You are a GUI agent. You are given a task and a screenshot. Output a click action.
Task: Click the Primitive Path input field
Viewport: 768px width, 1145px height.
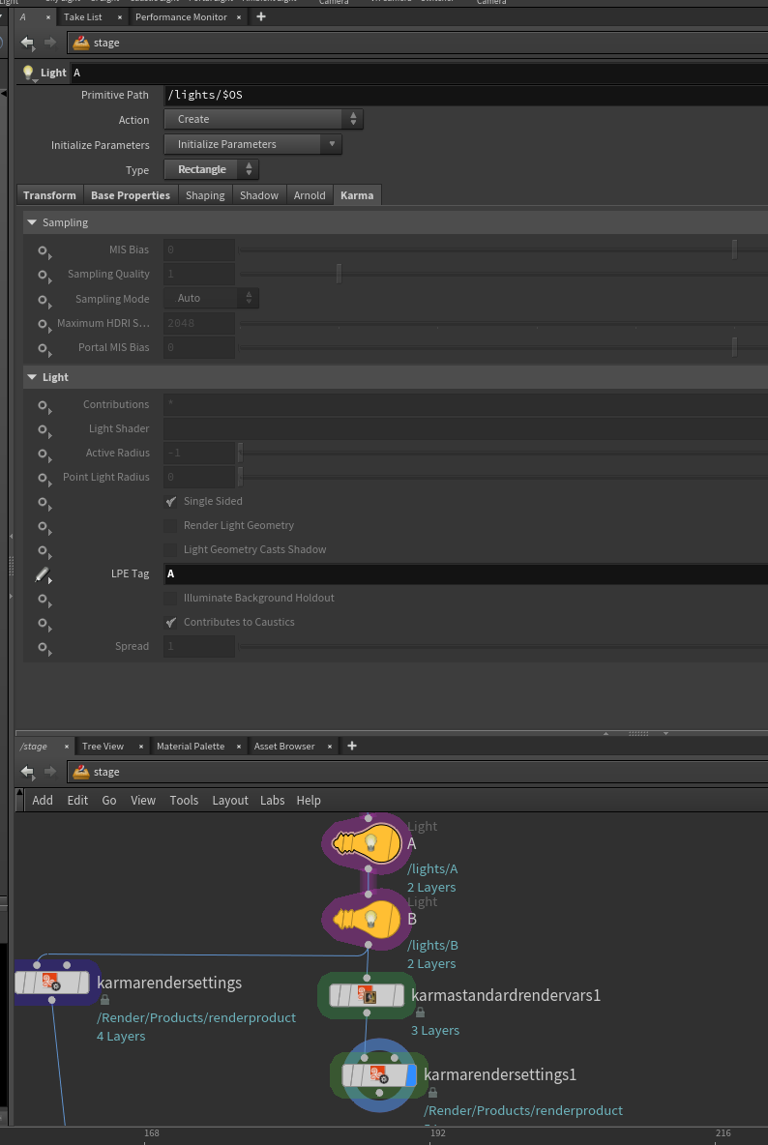(466, 95)
